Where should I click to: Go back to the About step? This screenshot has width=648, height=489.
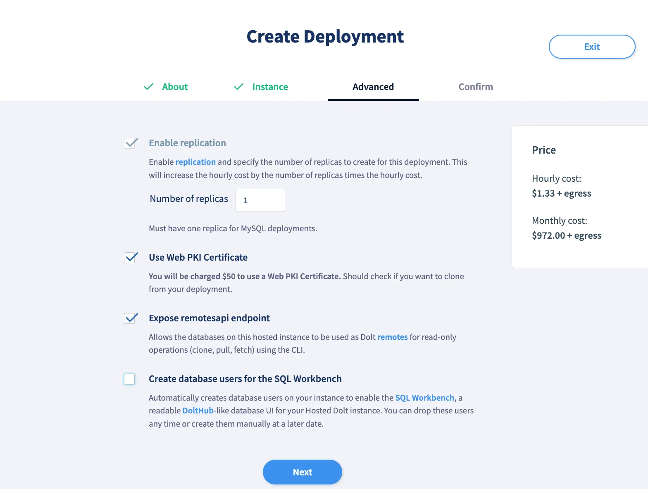(175, 87)
